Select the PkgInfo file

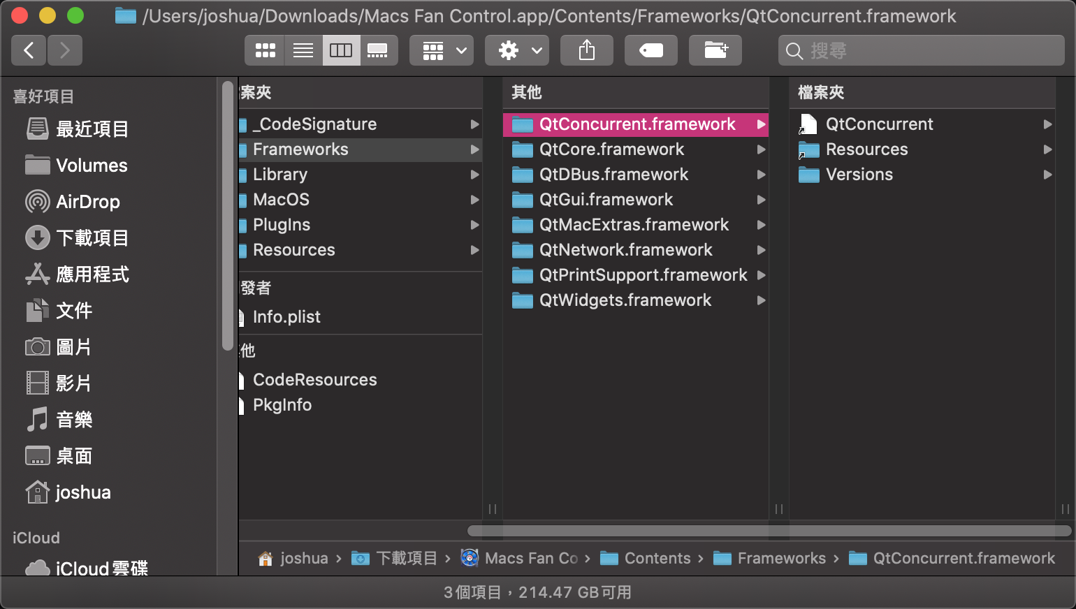pyautogui.click(x=360, y=405)
